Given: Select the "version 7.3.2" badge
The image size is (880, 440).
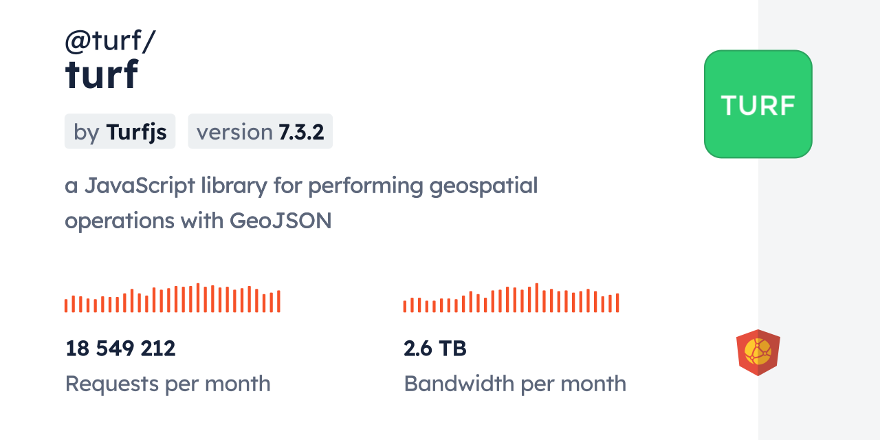Looking at the screenshot, I should point(260,131).
